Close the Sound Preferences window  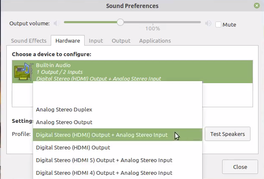(x=257, y=6)
